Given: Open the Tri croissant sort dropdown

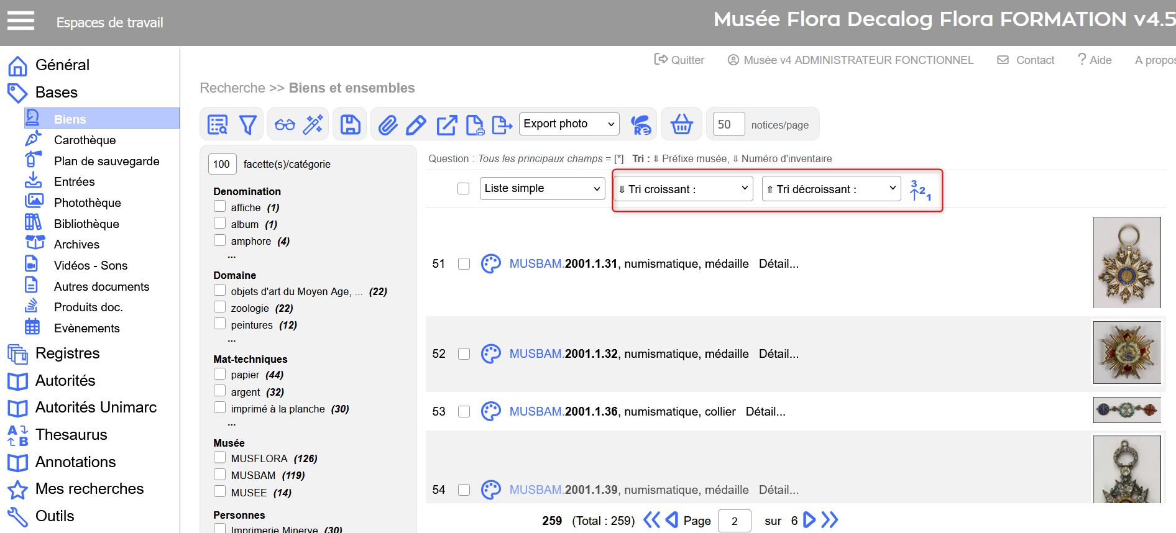Looking at the screenshot, I should pyautogui.click(x=683, y=189).
